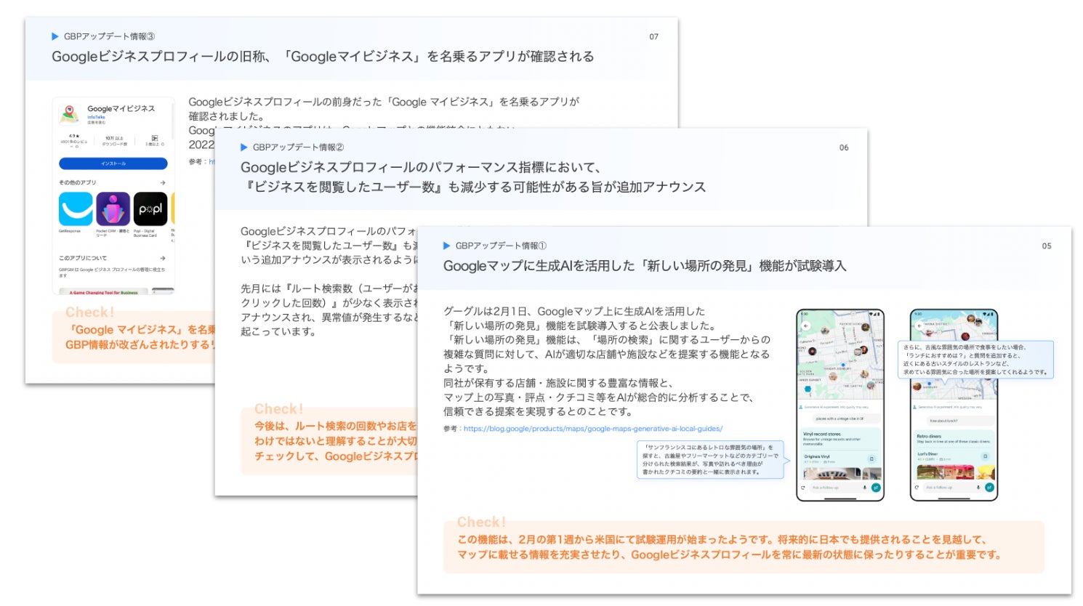This screenshot has height=606, width=1083.
Task: Click the refresh icon in the Vinyl record stores phone
Action: pos(803,488)
